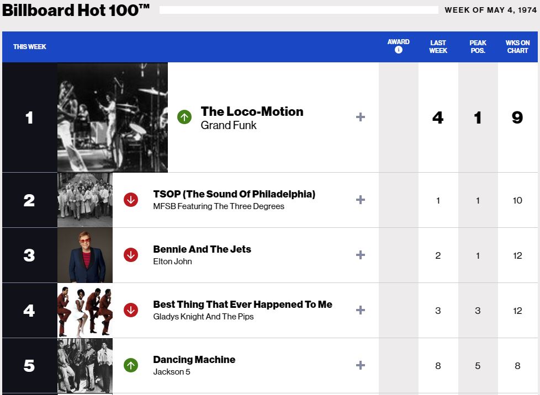The height and width of the screenshot is (395, 540).
Task: Open the Grand Funk artist link
Action: [229, 126]
